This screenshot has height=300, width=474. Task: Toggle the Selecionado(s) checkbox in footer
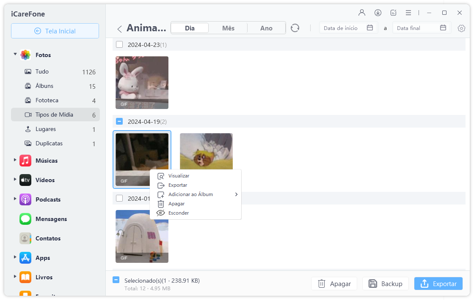click(116, 280)
